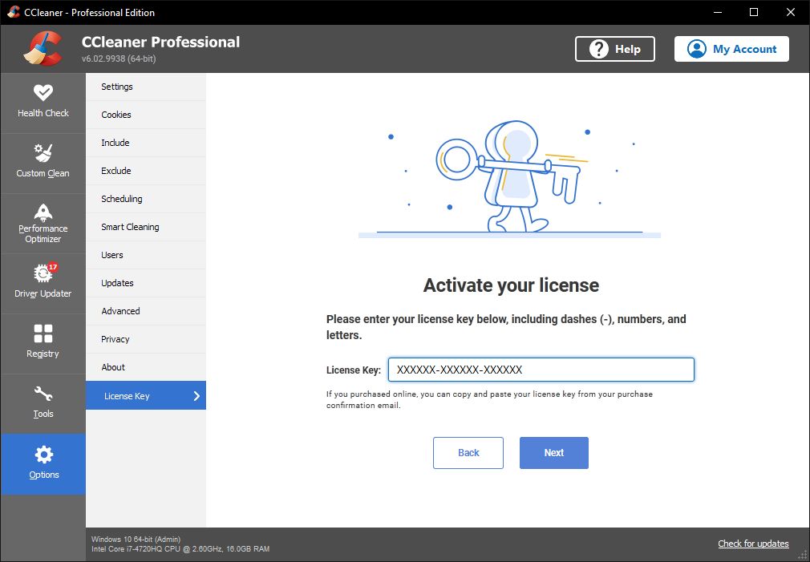Image resolution: width=810 pixels, height=562 pixels.
Task: Click inside the License Key field
Action: 541,370
